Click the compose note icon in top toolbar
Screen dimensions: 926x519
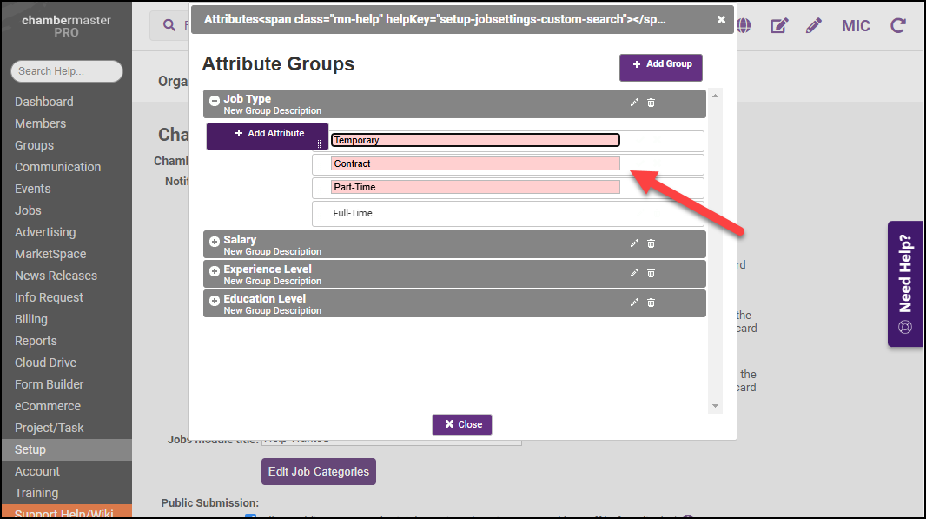[779, 26]
